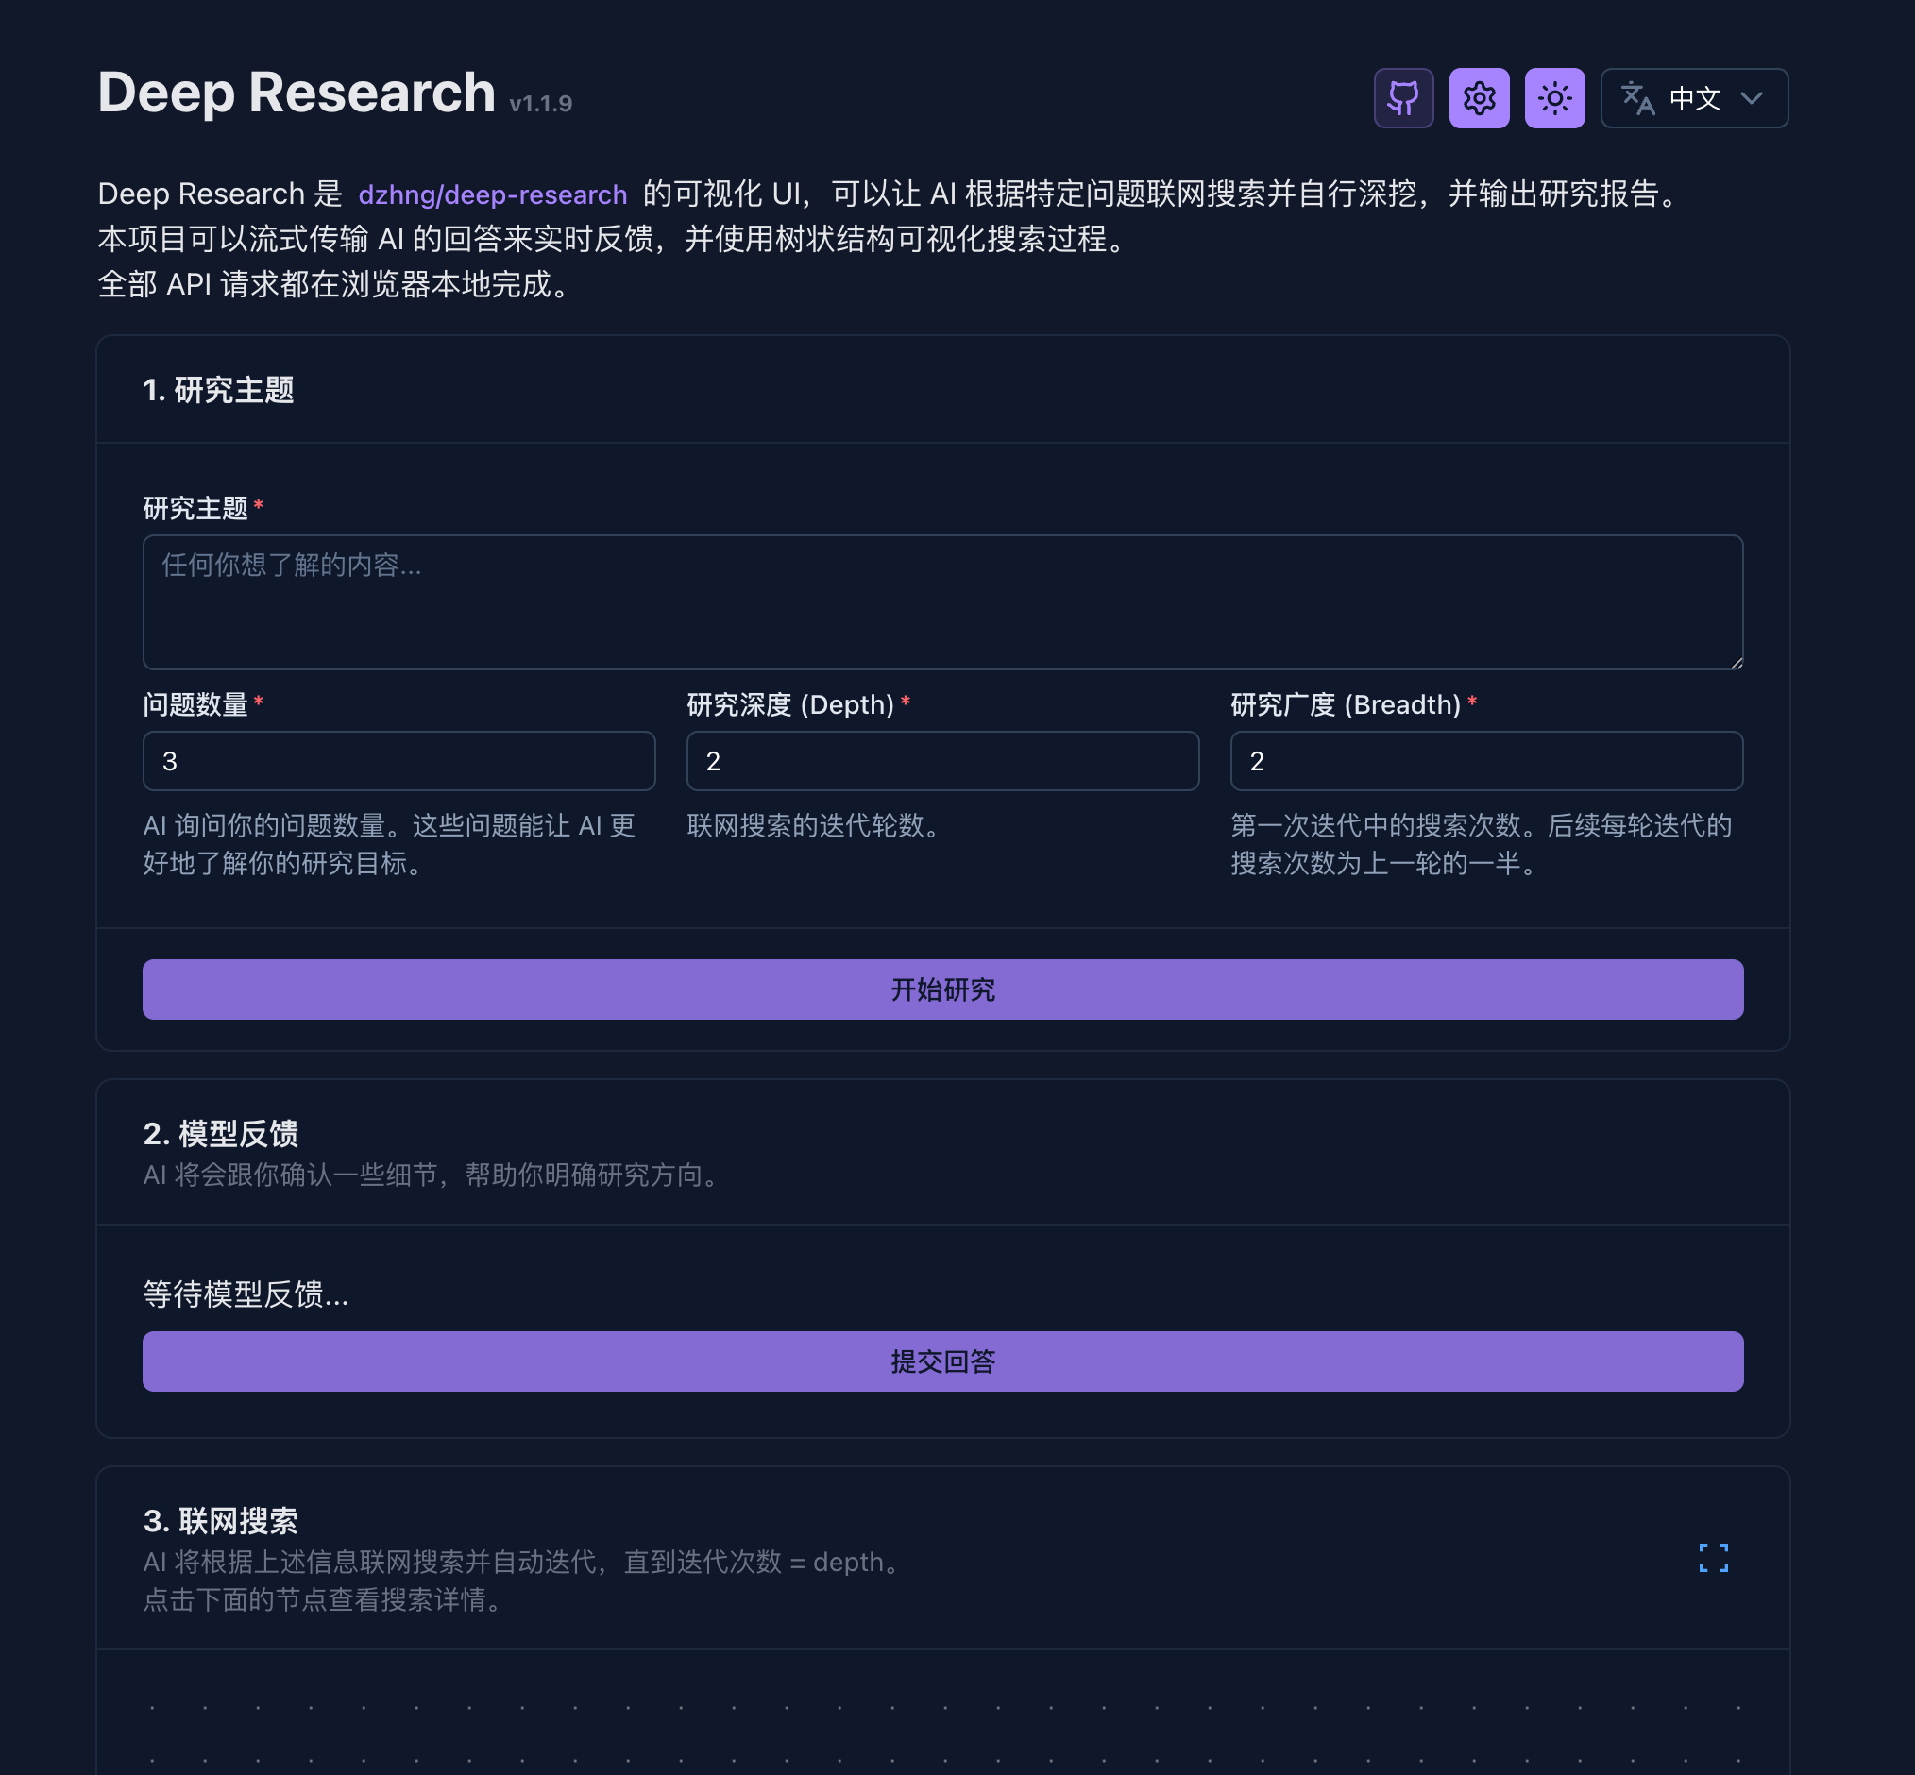Click the 研究广度 (Breadth) input field
The image size is (1915, 1775).
(1486, 761)
